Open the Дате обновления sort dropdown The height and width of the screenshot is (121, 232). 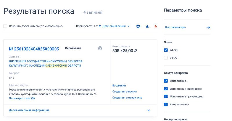click(x=116, y=26)
